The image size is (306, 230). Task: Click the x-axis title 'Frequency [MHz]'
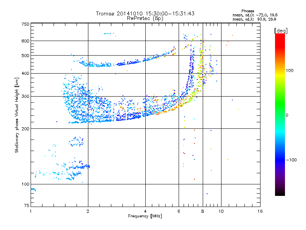click(x=145, y=216)
